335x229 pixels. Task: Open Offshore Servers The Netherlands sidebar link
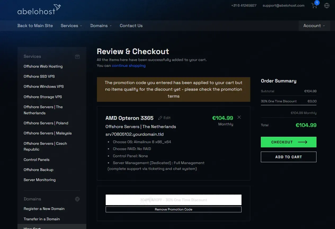pyautogui.click(x=43, y=110)
